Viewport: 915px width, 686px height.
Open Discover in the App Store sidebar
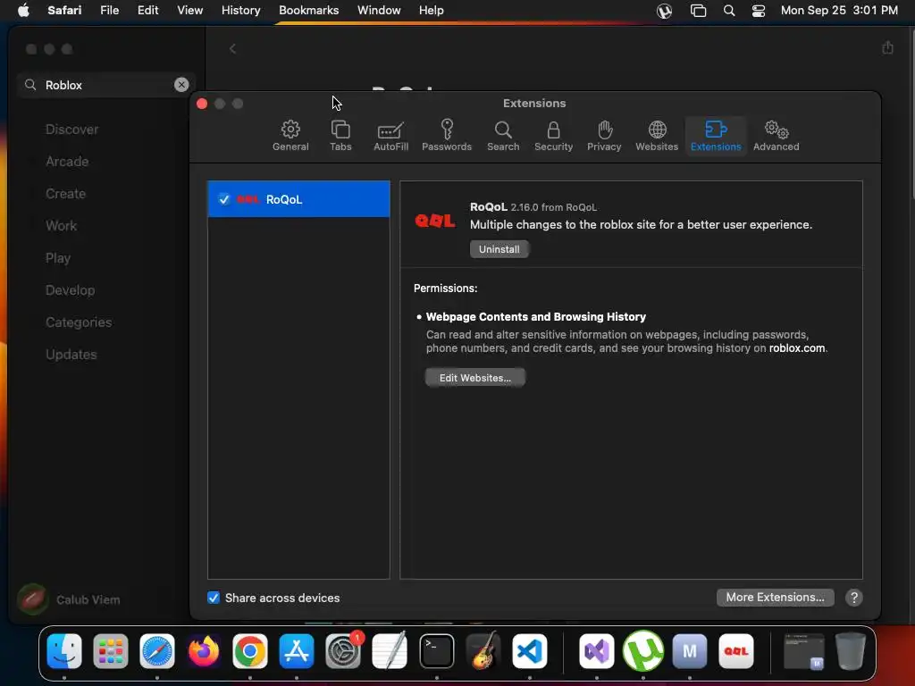(x=71, y=129)
